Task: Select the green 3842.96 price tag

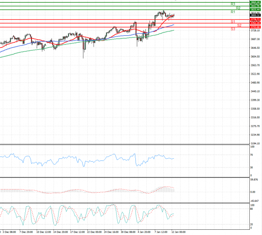Action: (255, 6)
